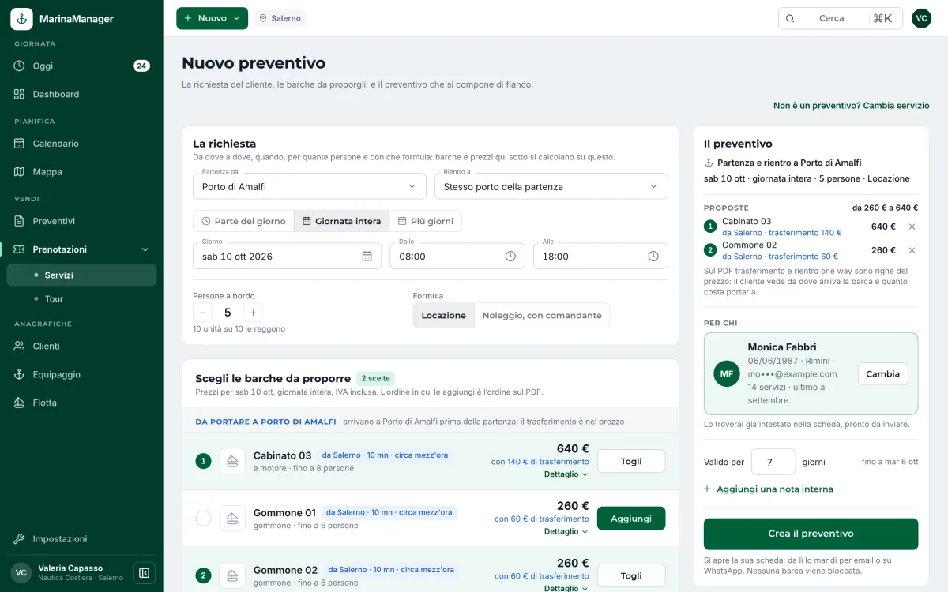Click the anchor icon beside Partenza e rientro
The width and height of the screenshot is (948, 592).
[x=708, y=163]
